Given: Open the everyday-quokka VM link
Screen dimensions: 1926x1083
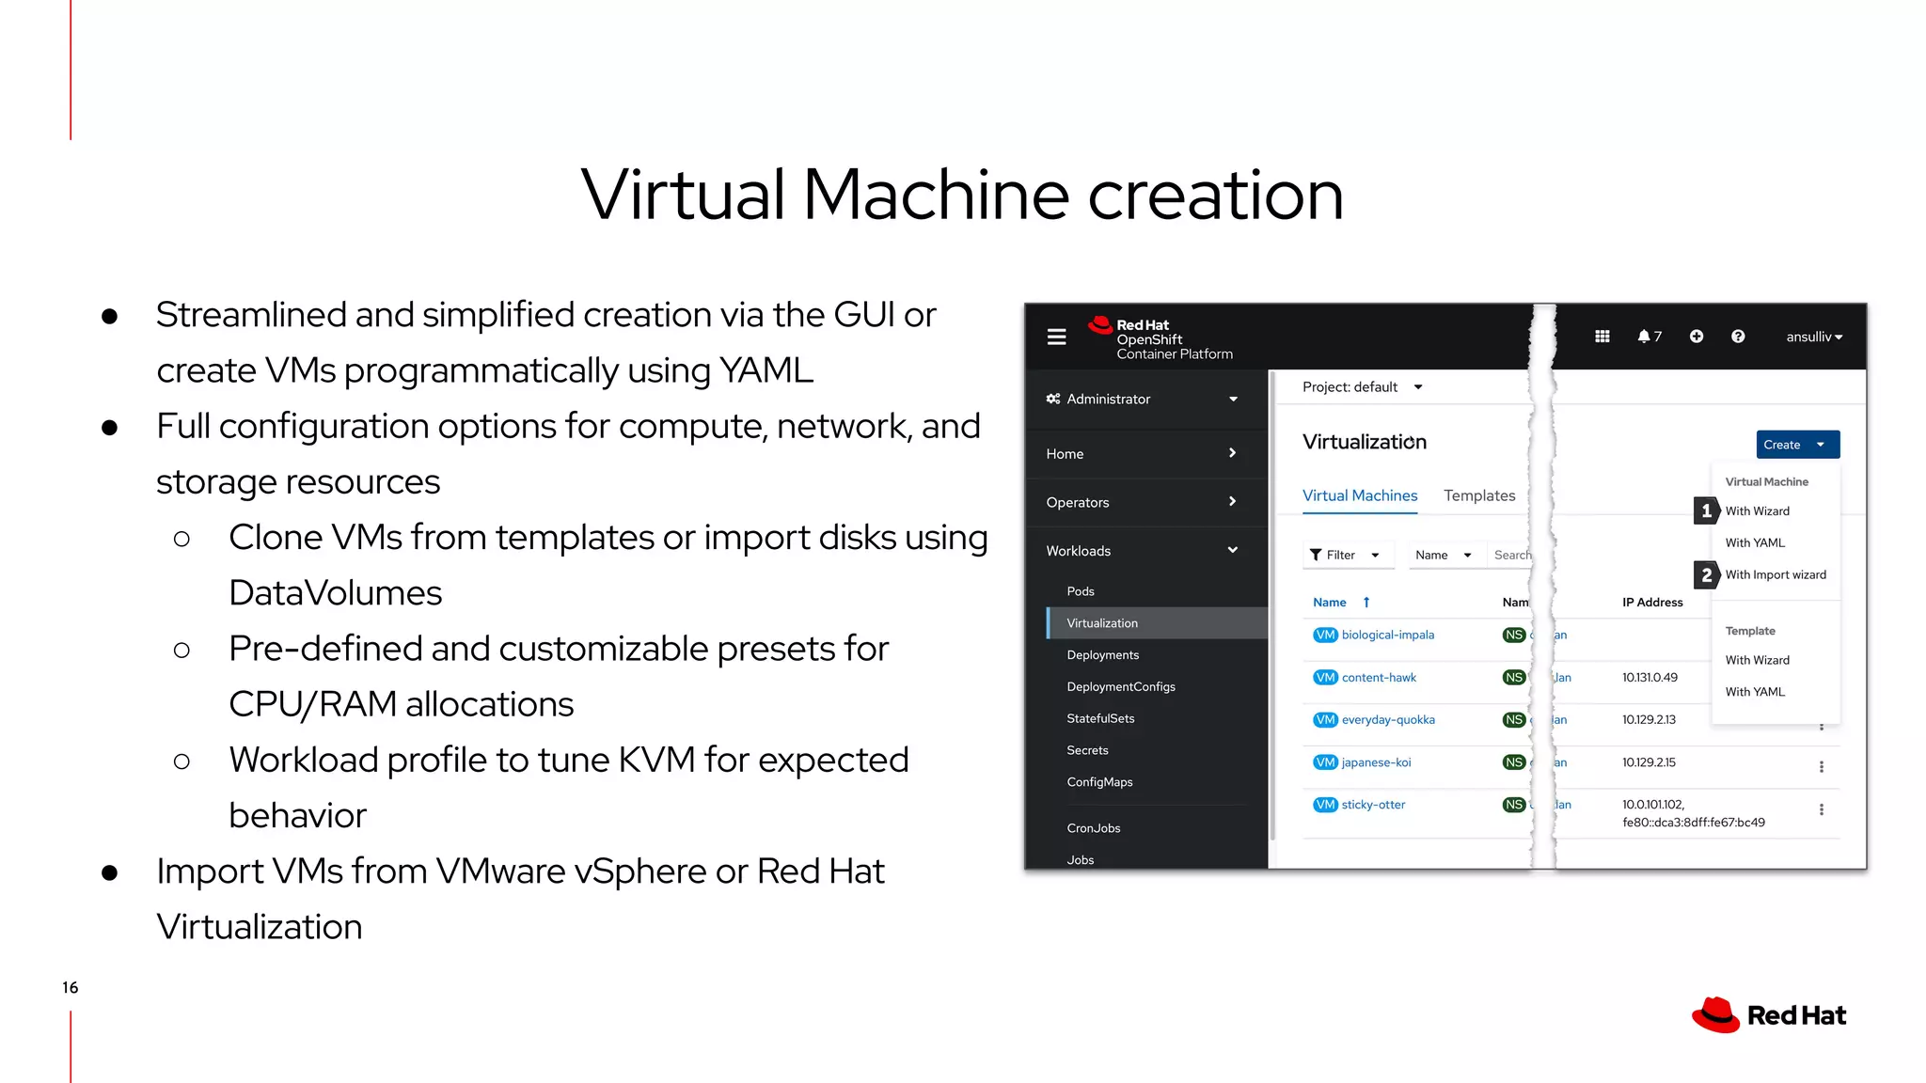Looking at the screenshot, I should pyautogui.click(x=1388, y=720).
